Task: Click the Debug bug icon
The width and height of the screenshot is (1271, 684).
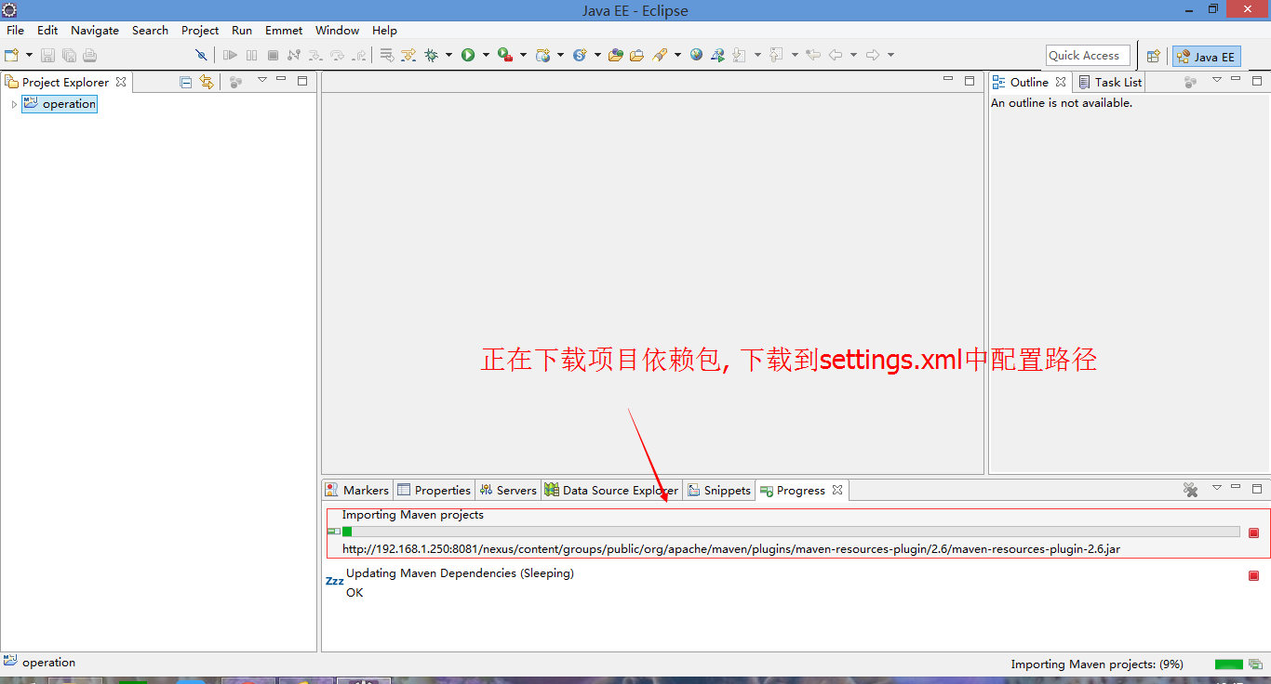Action: (x=431, y=56)
